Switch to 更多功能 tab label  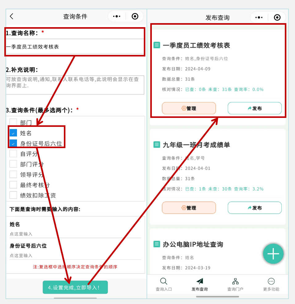271,289
